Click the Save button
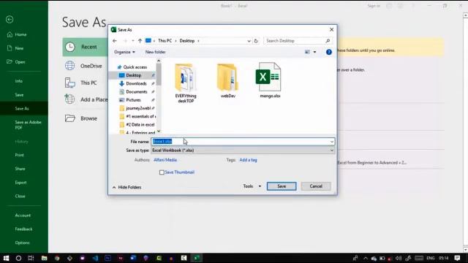The width and height of the screenshot is (468, 263). click(282, 186)
